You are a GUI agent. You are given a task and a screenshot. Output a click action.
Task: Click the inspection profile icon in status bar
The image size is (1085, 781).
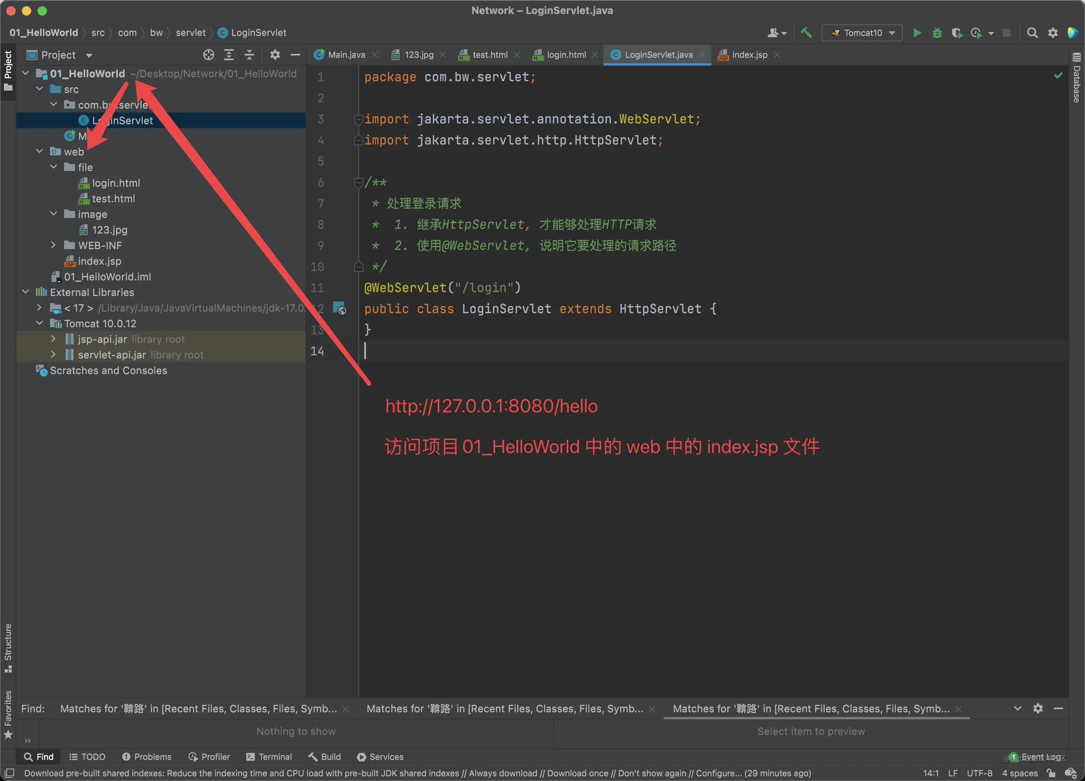(x=1071, y=773)
